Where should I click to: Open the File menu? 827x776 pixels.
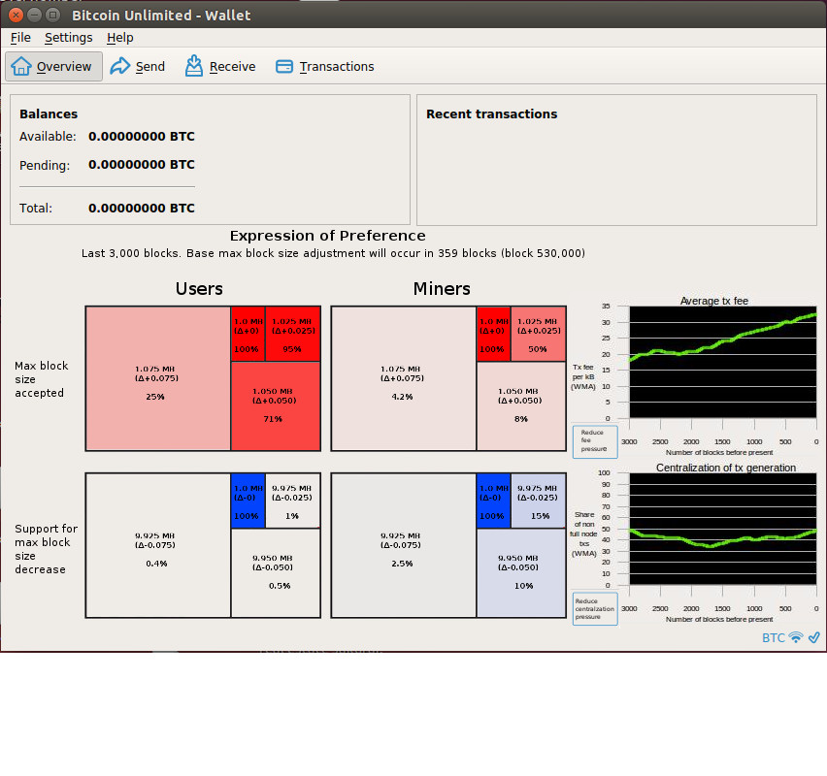coord(20,38)
